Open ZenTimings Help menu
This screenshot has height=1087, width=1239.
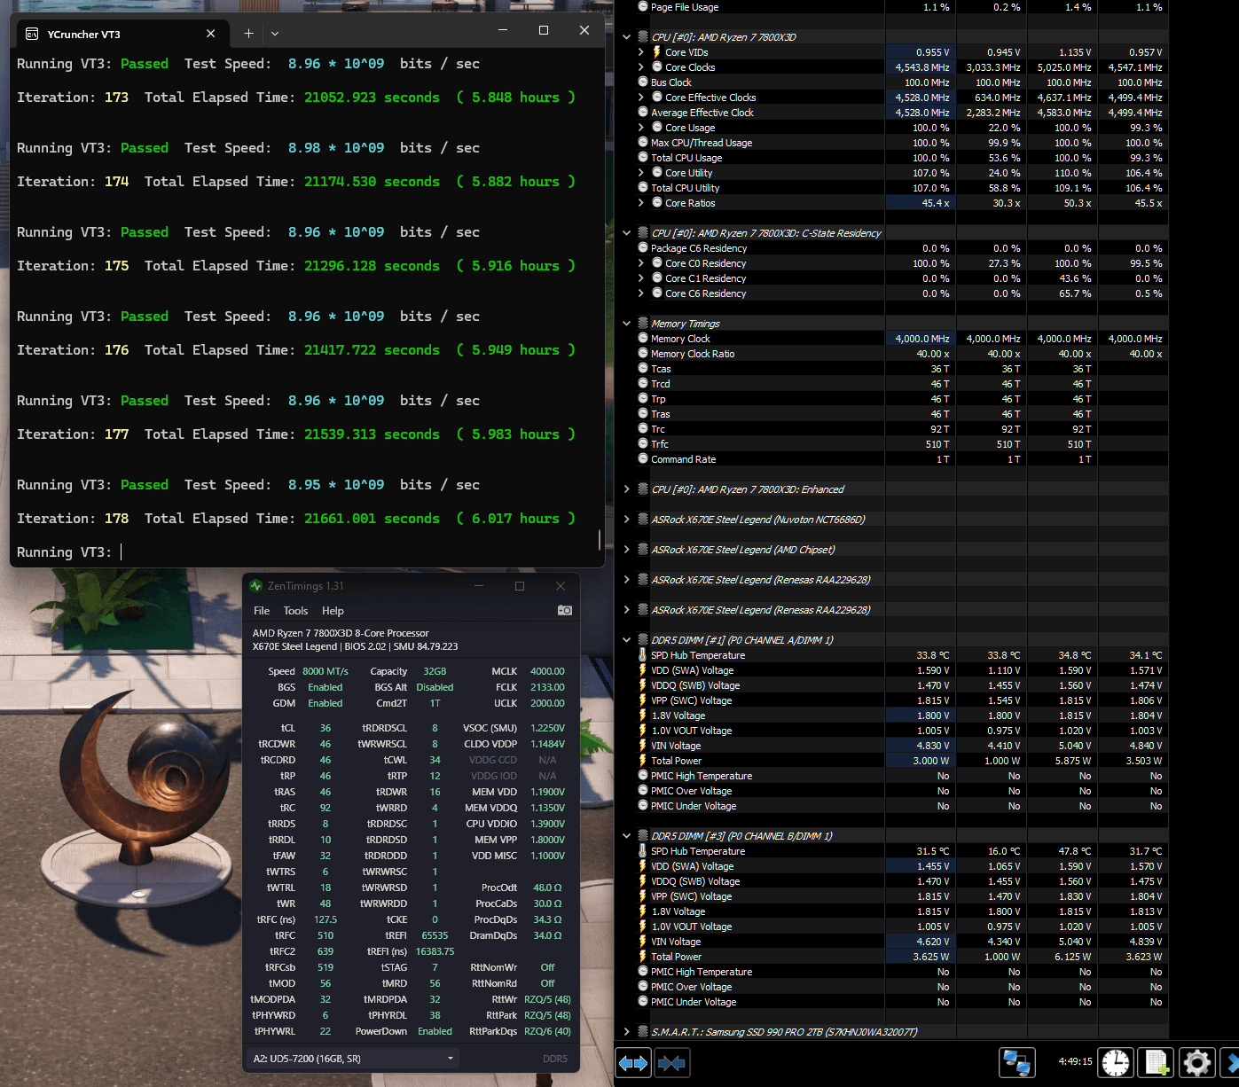(333, 611)
